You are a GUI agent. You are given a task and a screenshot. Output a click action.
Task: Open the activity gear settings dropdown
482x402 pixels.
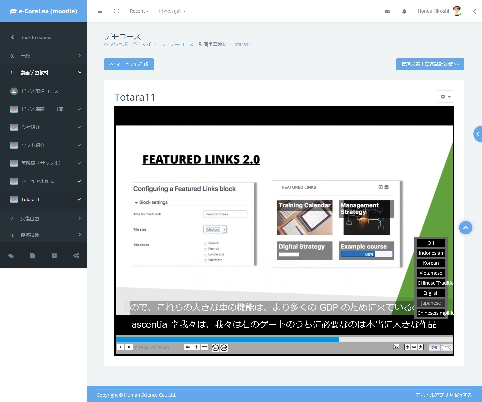pyautogui.click(x=446, y=97)
